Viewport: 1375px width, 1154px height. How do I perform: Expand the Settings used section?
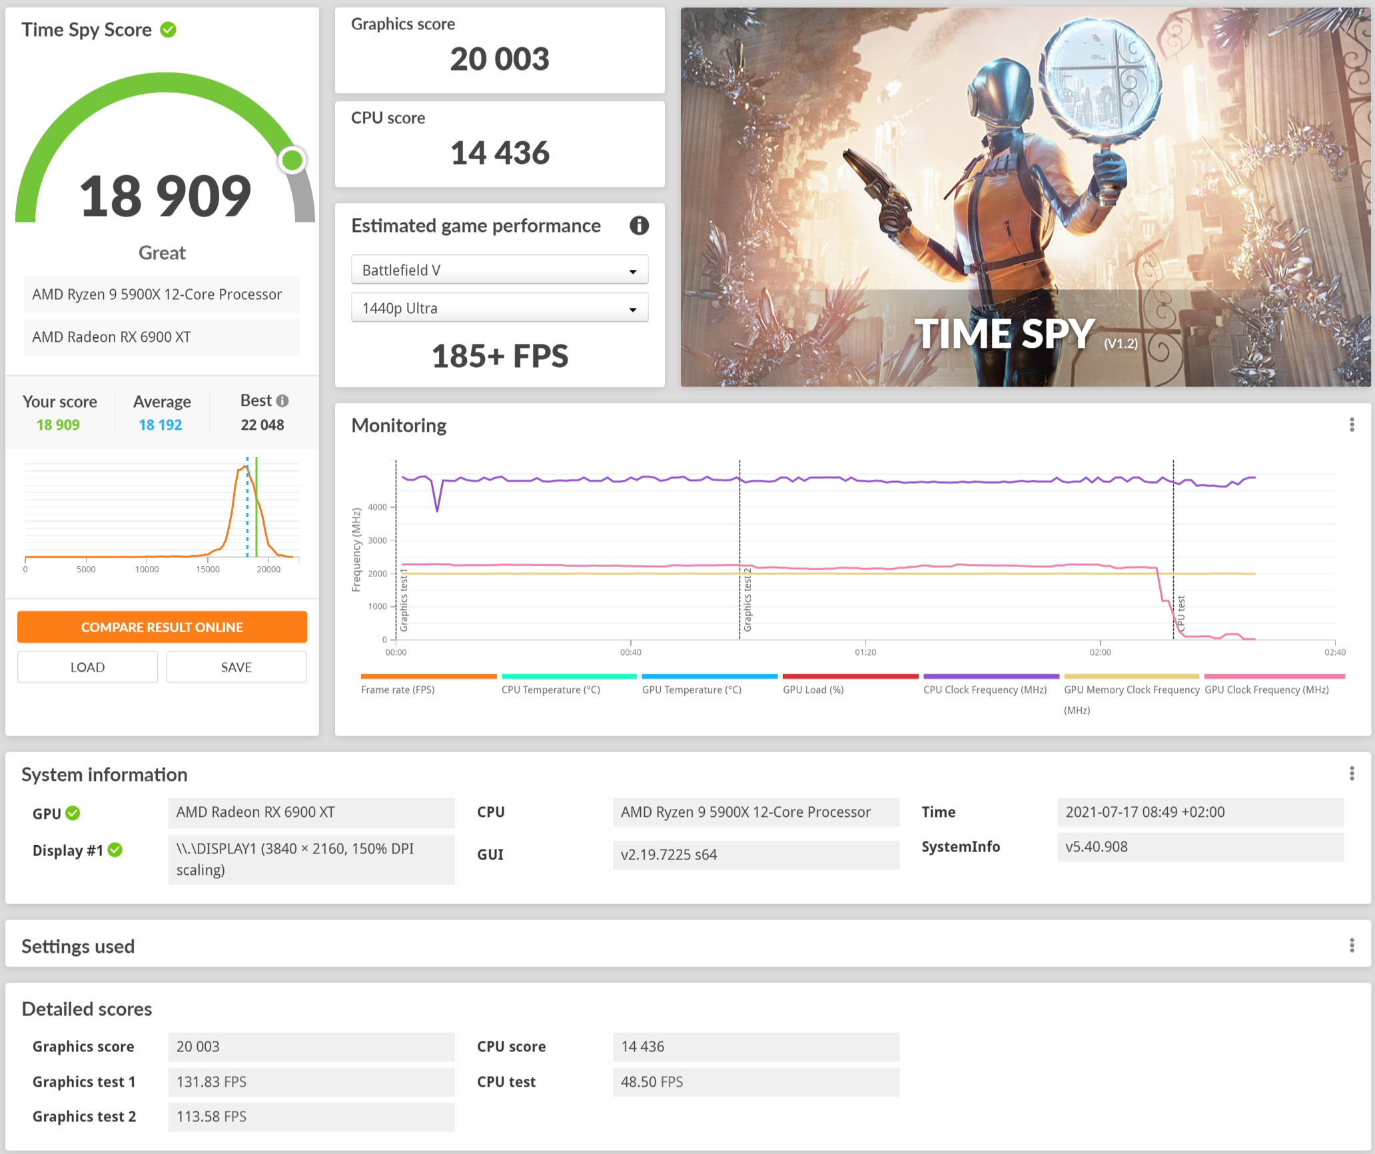(78, 945)
